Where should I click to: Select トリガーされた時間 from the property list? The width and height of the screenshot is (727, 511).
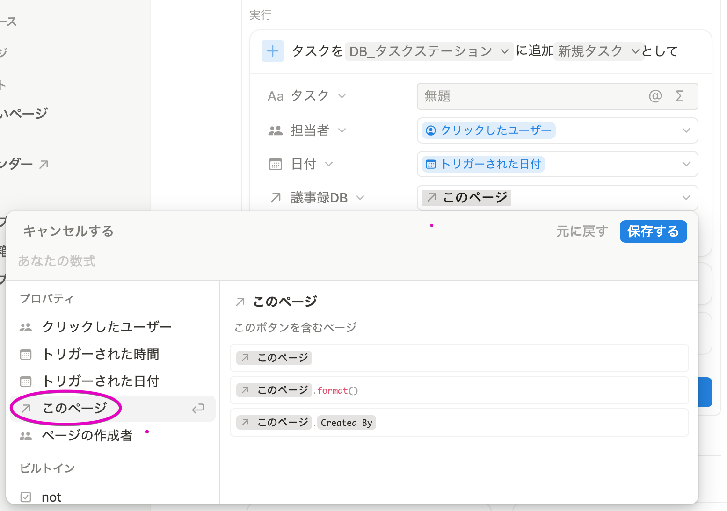[101, 354]
